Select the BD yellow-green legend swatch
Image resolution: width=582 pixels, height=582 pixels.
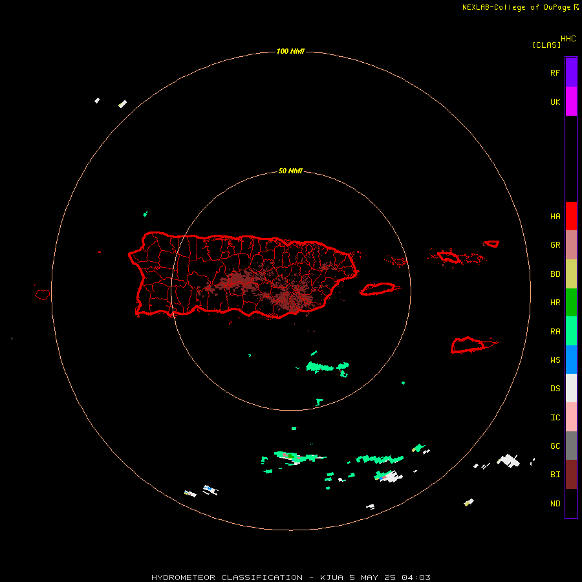click(571, 274)
